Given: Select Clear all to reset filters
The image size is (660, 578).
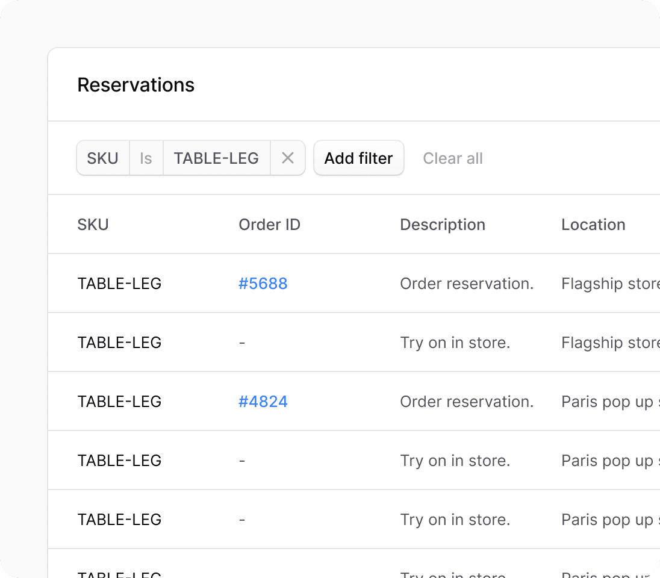Looking at the screenshot, I should pyautogui.click(x=453, y=158).
